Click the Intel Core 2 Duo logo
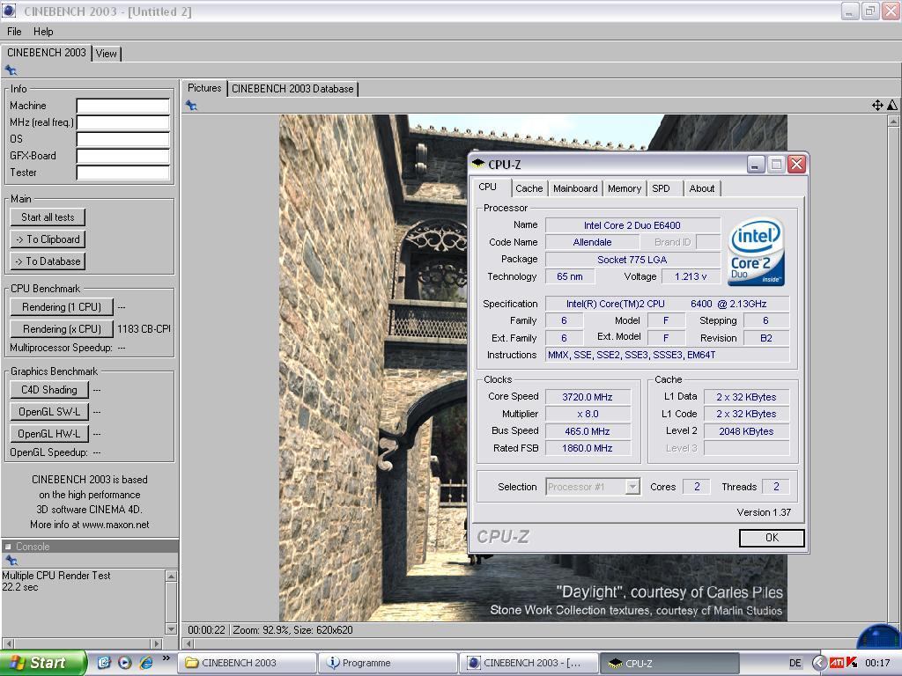This screenshot has width=902, height=676. pos(757,251)
